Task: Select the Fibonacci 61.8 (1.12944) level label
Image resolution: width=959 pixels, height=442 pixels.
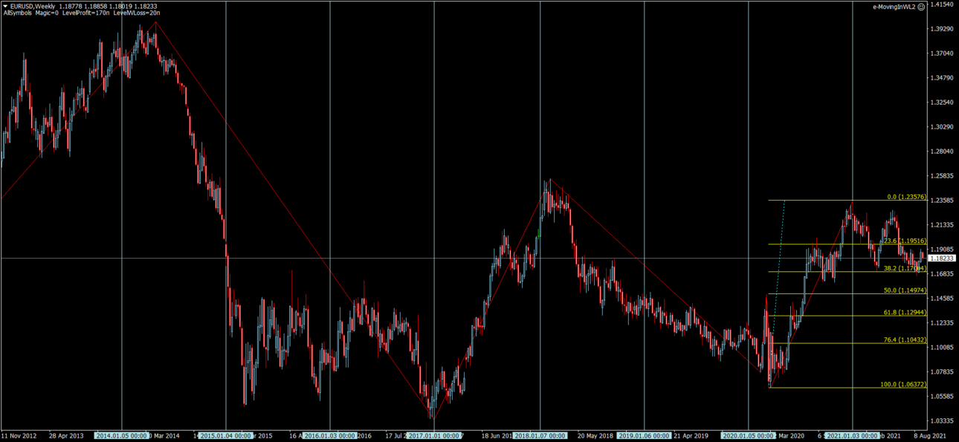Action: (x=905, y=313)
